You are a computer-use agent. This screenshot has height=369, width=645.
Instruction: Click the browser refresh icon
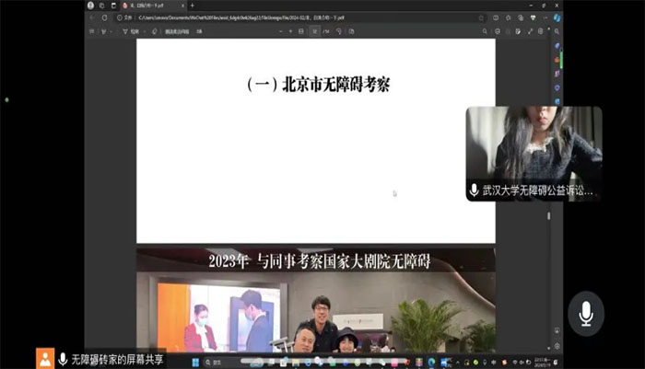coord(104,17)
